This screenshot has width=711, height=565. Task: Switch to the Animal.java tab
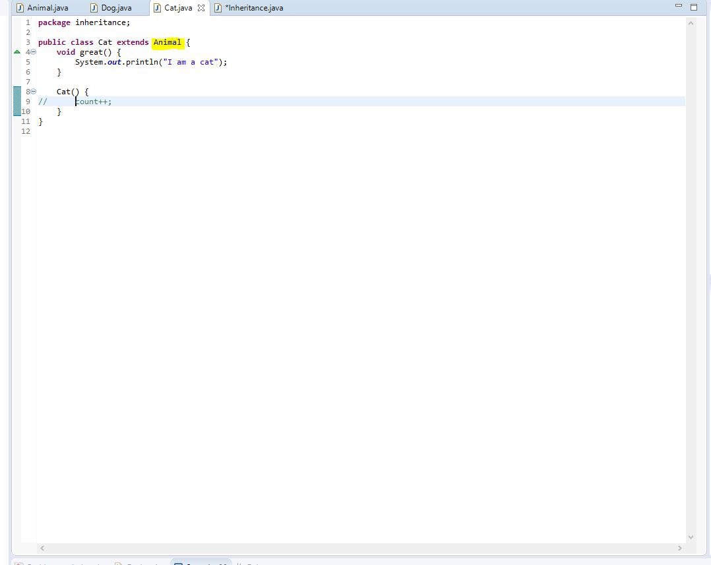(42, 8)
